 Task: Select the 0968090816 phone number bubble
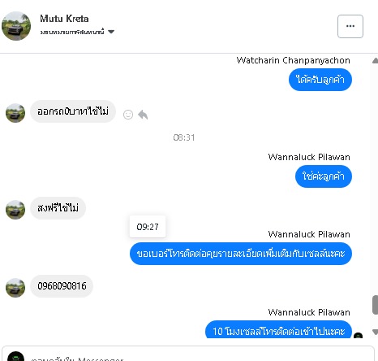click(x=62, y=286)
